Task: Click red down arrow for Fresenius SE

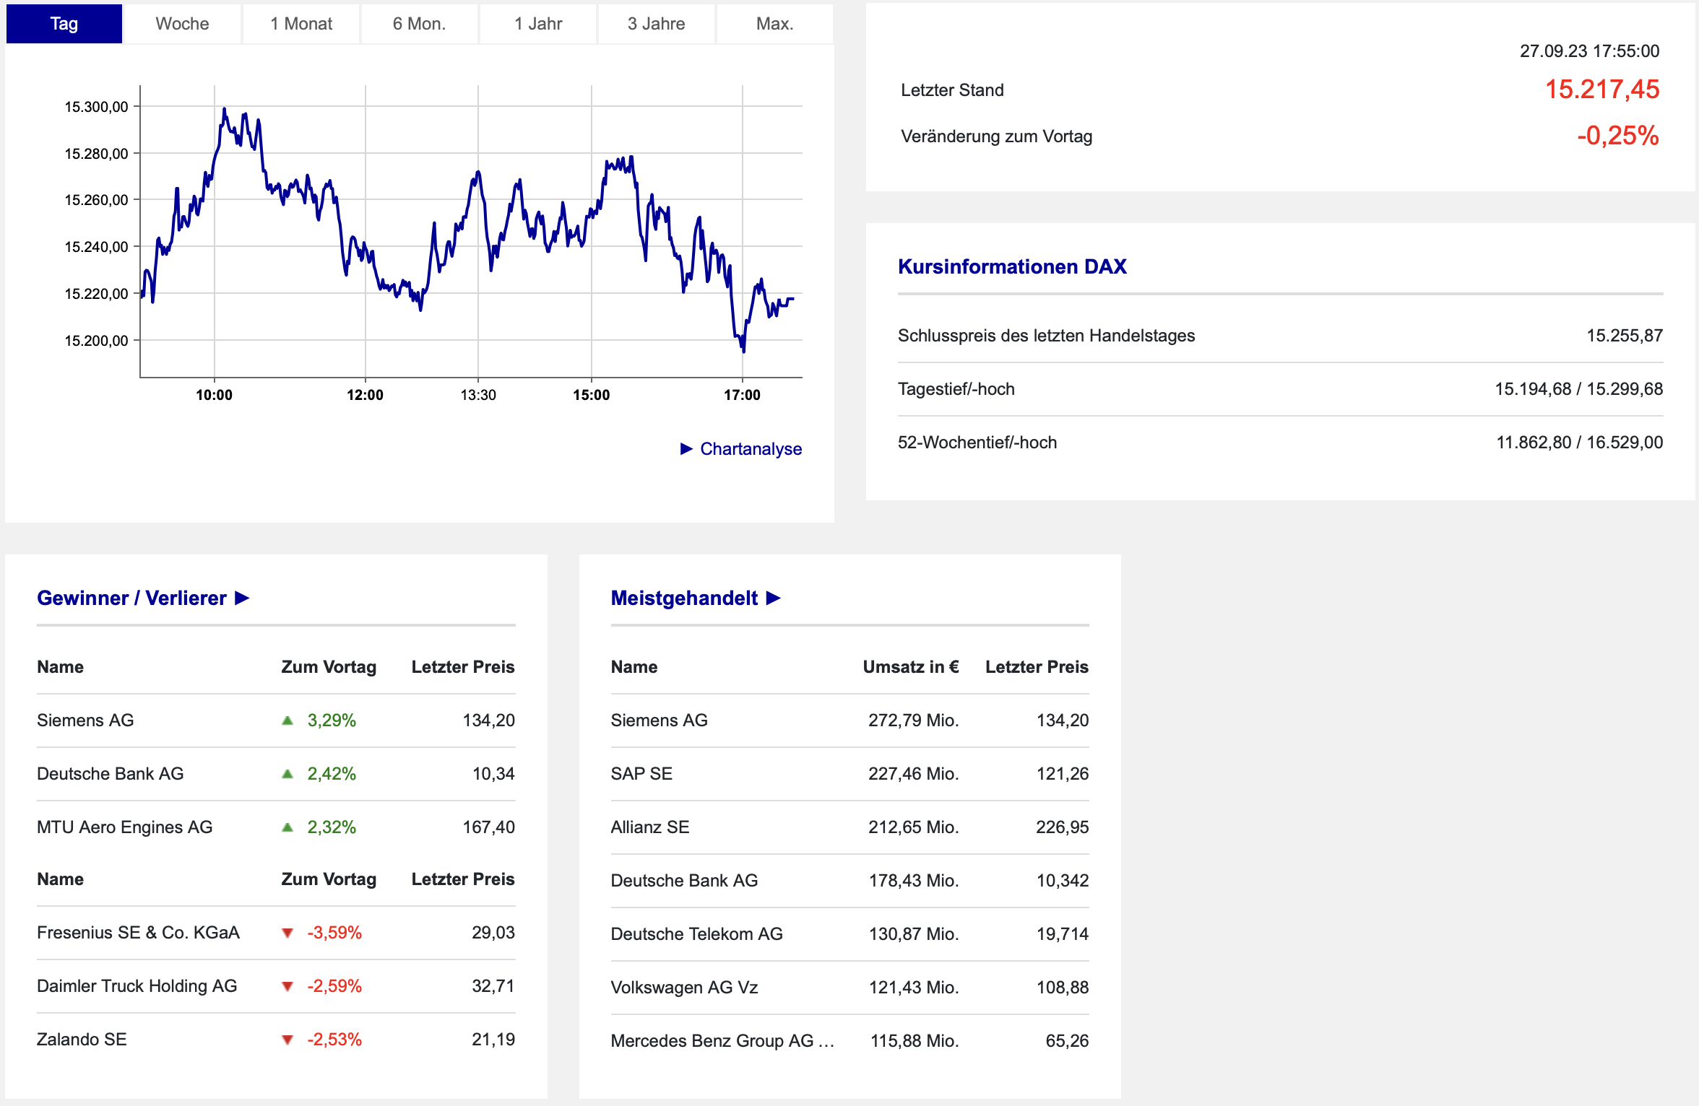Action: click(288, 933)
